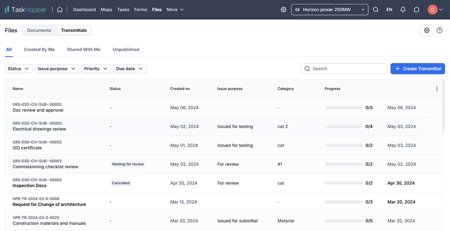Click the HPR-TR-2024-03-0-0020 transmittal ID
Viewport: 450px width, 231px height.
coord(36,217)
